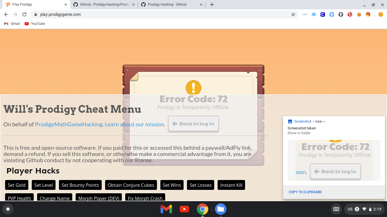Click Back to log in button

[193, 124]
